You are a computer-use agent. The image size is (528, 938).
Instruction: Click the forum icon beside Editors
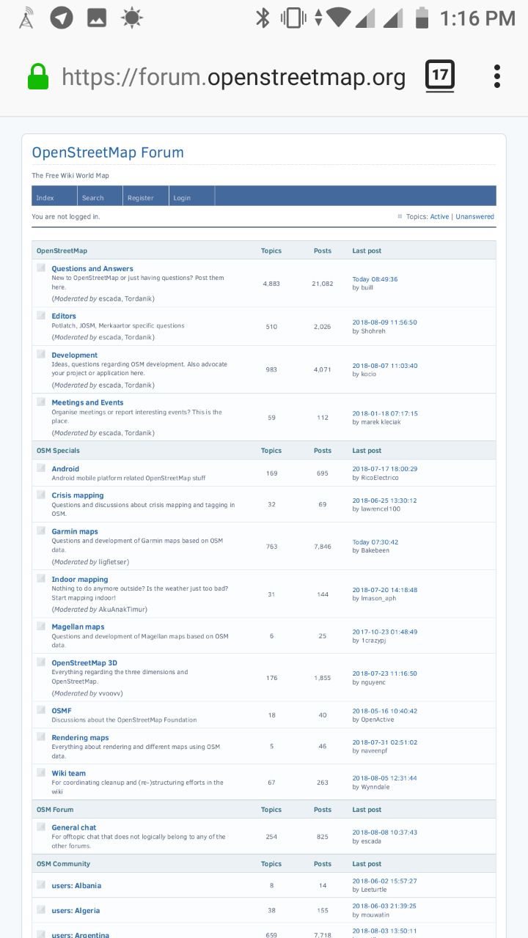coord(41,315)
